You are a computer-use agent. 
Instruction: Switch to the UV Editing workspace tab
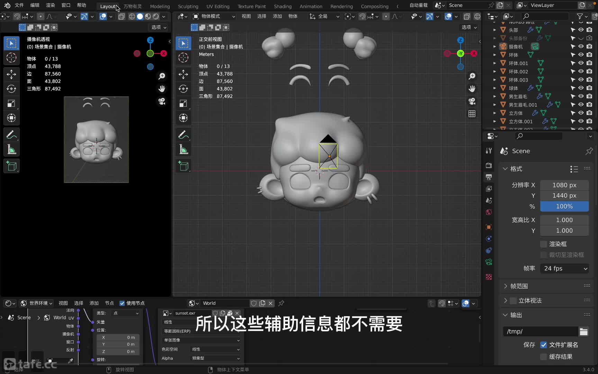tap(218, 6)
